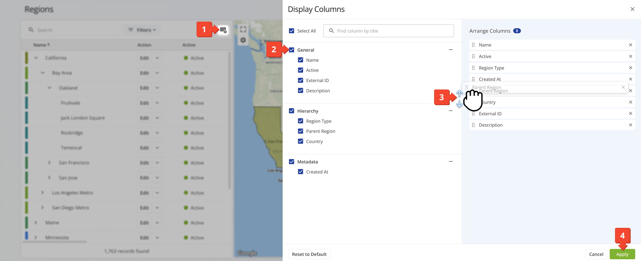Click the Fruitvale teal color bar
641x261 pixels.
pos(27,103)
